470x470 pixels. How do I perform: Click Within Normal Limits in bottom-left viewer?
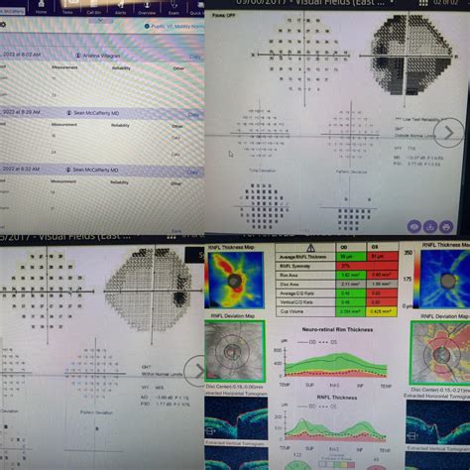tap(163, 374)
